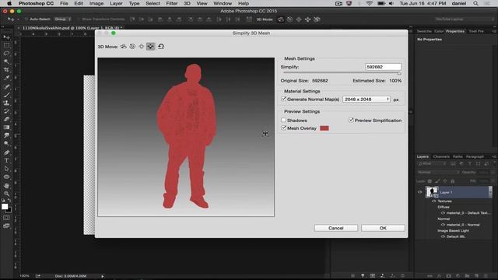The image size is (498, 280).
Task: Open the Window menu
Action: pyautogui.click(x=223, y=3)
